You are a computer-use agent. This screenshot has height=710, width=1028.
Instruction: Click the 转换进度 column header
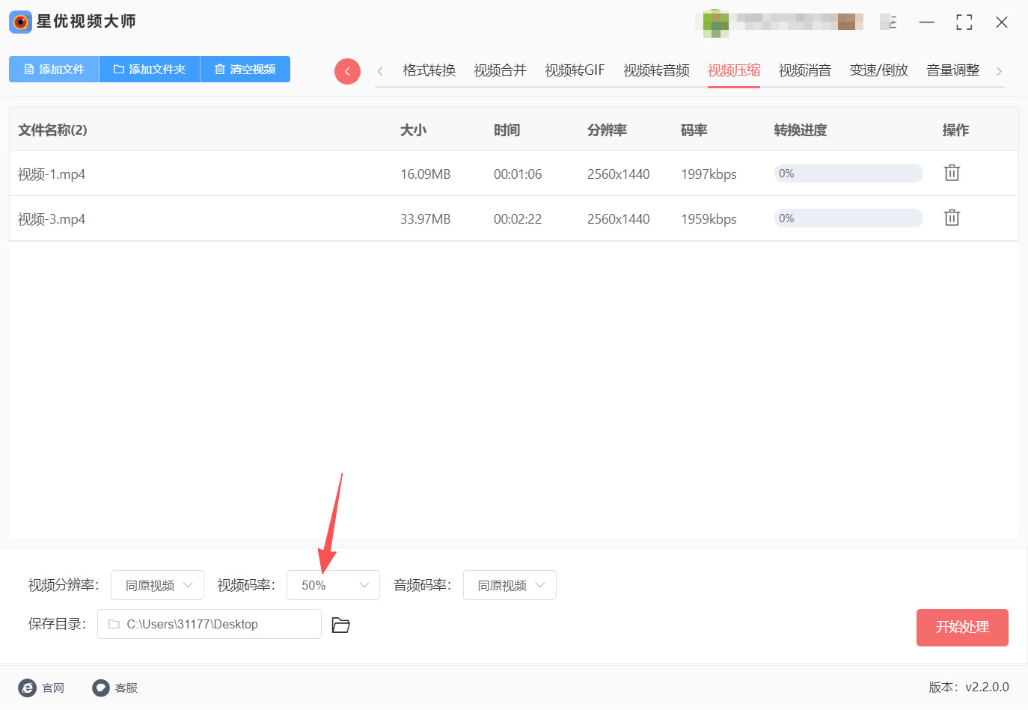point(801,130)
